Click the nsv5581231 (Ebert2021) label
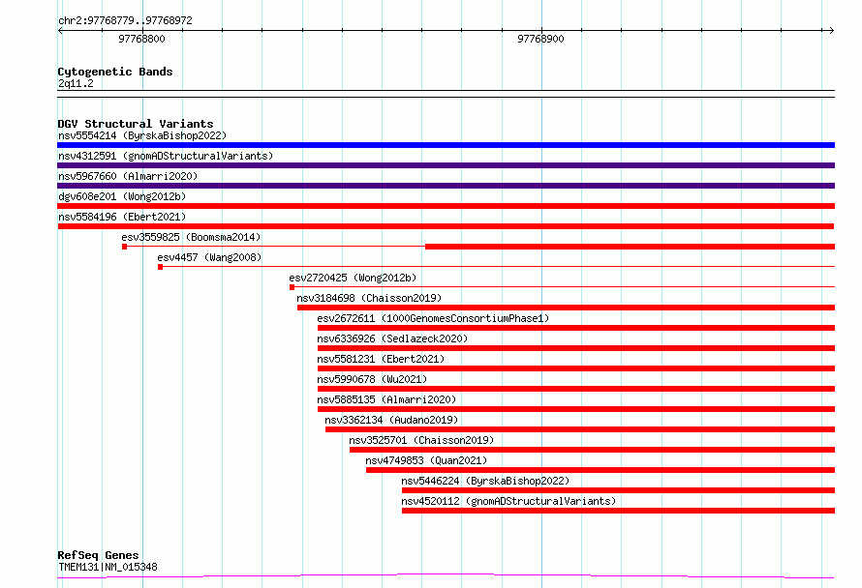The height and width of the screenshot is (588, 862). click(381, 359)
